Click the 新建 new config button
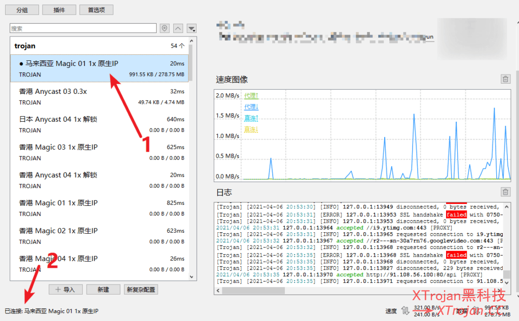519x321 pixels. coord(103,289)
